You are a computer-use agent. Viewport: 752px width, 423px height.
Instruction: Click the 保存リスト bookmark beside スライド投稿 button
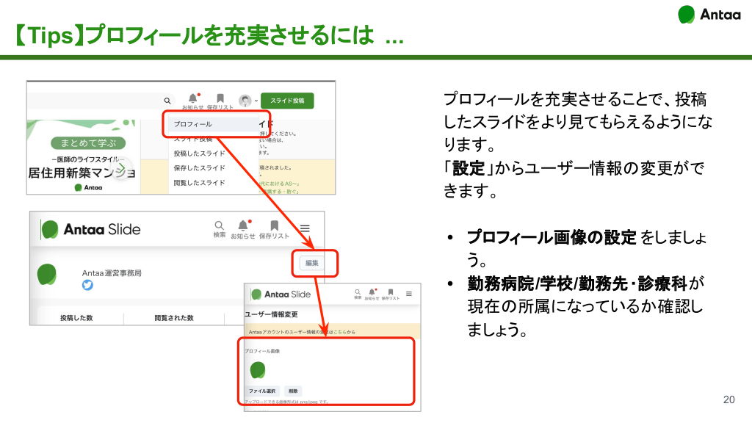[220, 98]
